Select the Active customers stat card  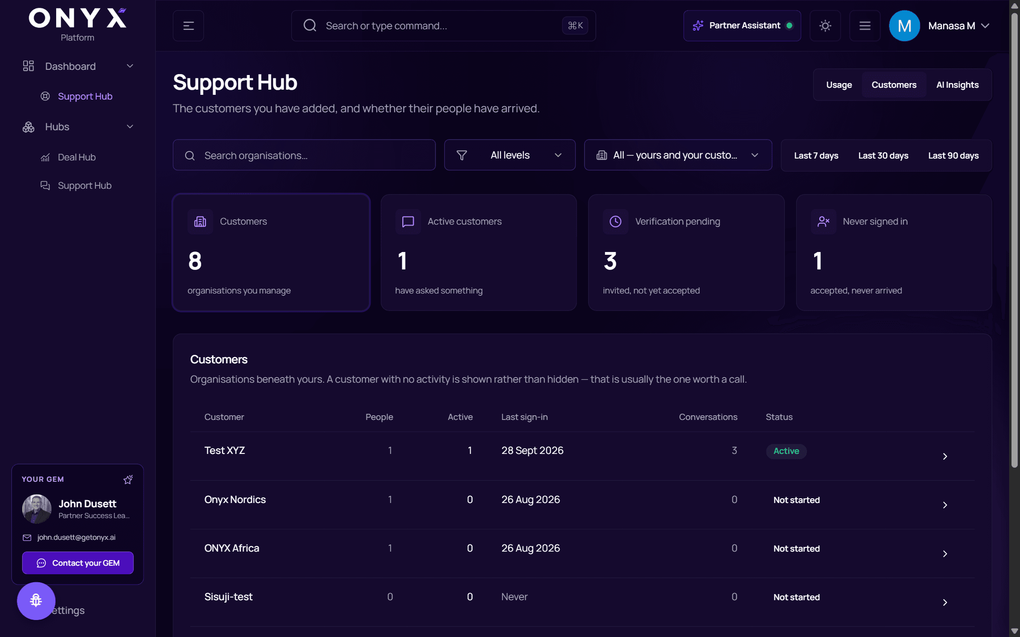[x=478, y=253]
